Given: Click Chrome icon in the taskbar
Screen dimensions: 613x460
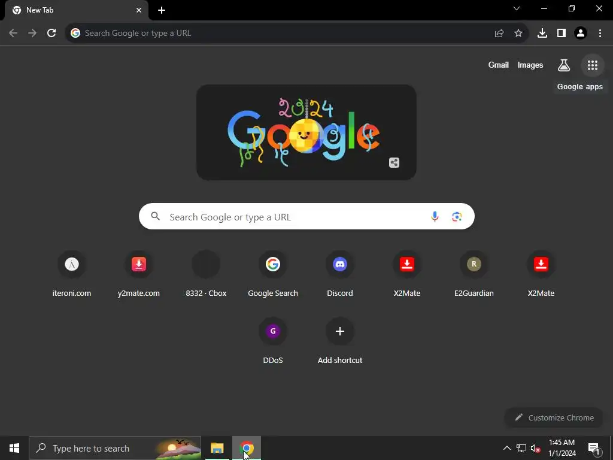Looking at the screenshot, I should tap(247, 448).
